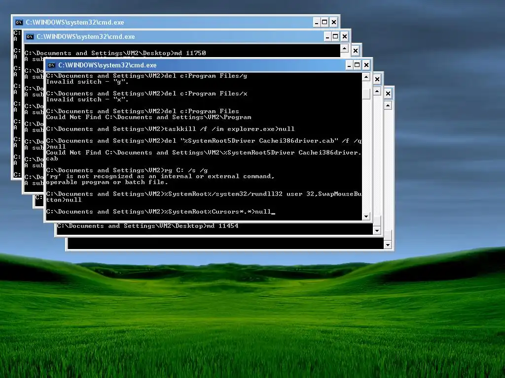Viewport: 505px width, 378px height.
Task: Open the front cmd window's title bar icon menu
Action: (x=51, y=65)
